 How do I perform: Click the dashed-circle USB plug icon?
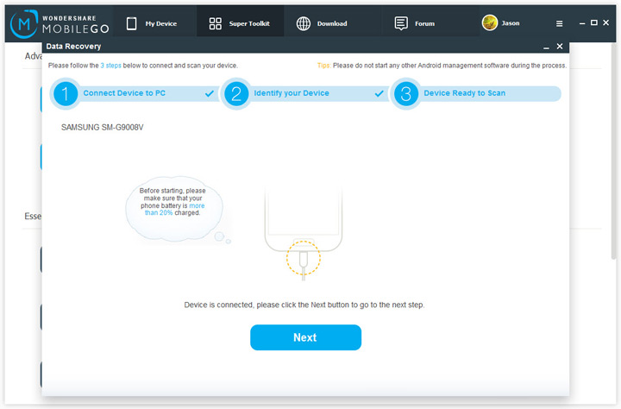pyautogui.click(x=304, y=258)
